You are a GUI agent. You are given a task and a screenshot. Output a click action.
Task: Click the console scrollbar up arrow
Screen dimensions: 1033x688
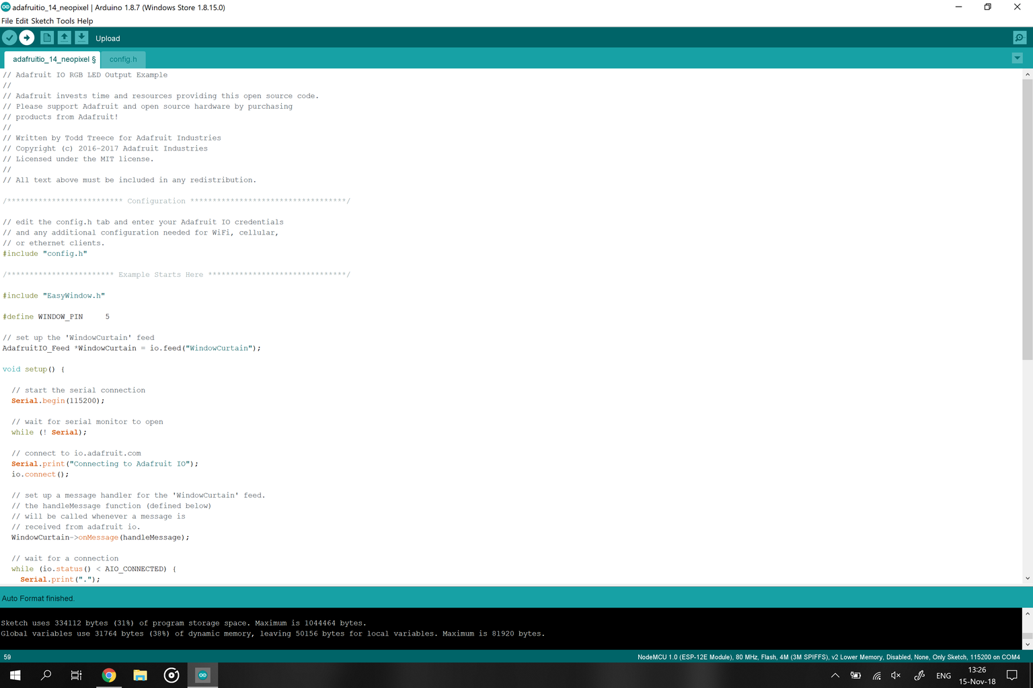coord(1027,613)
